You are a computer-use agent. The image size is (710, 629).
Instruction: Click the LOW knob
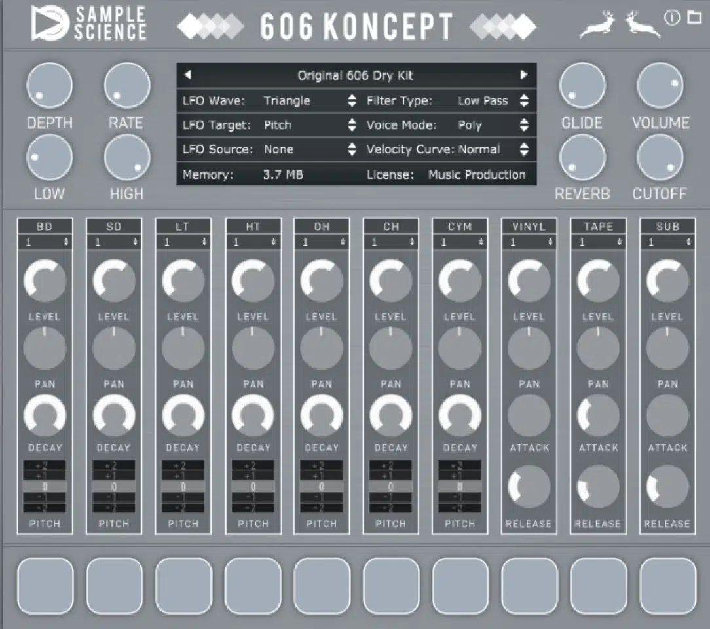(x=50, y=157)
